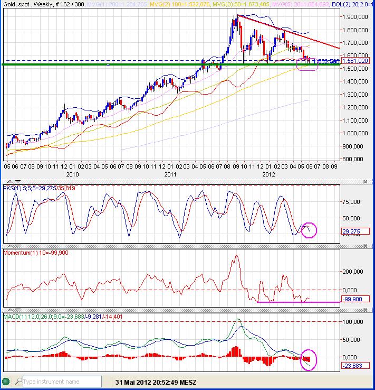Collapse MACD panel with up arrow

(9, 310)
